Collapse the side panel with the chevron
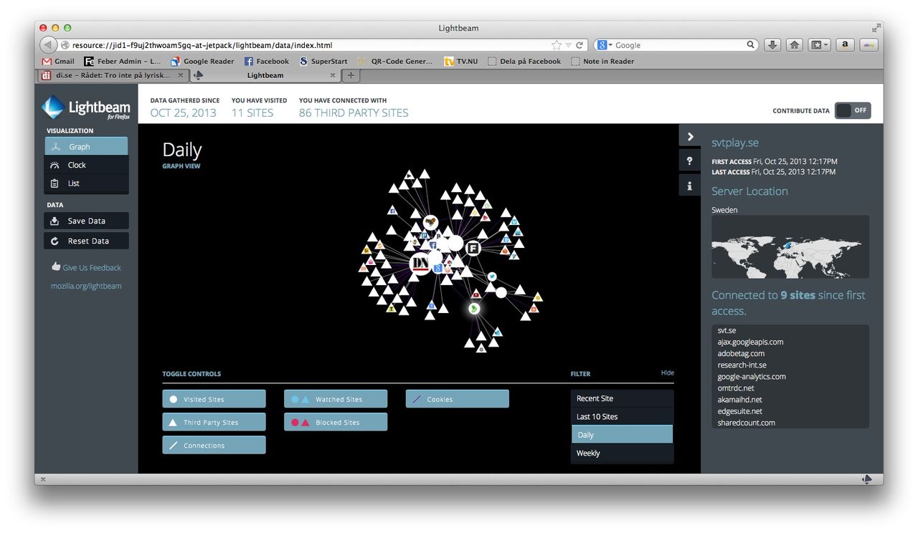This screenshot has height=533, width=918. (690, 136)
